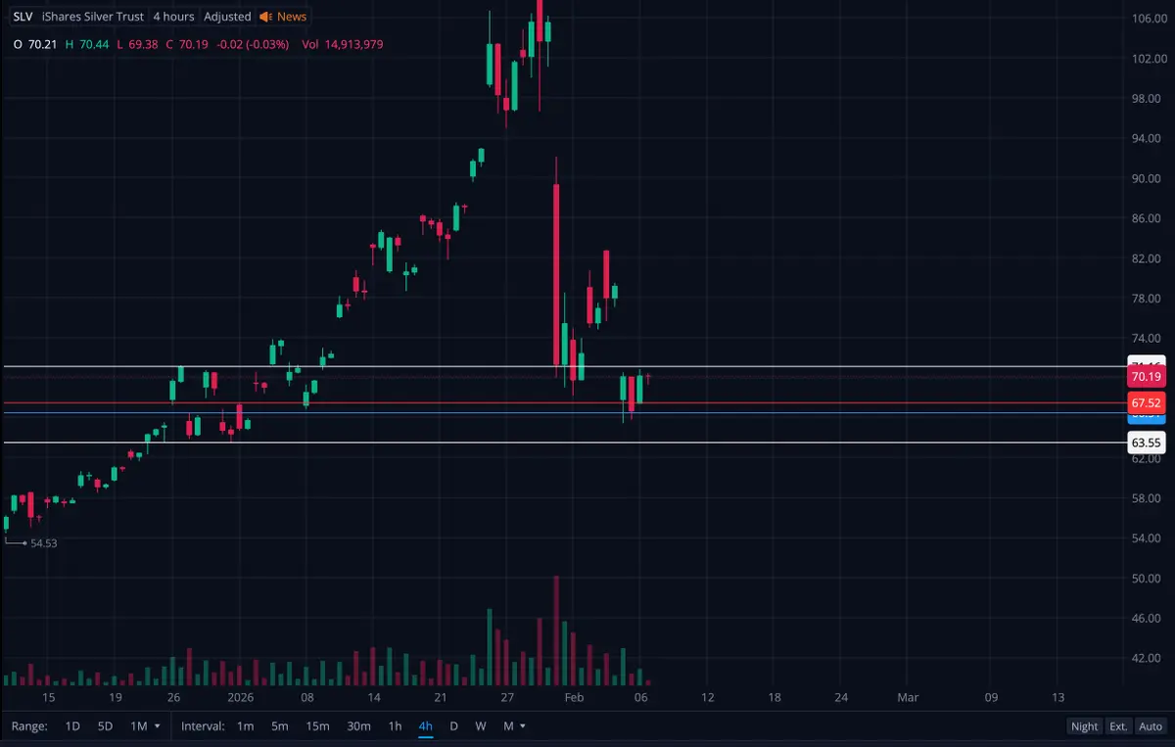The height and width of the screenshot is (747, 1175).
Task: Click the date axis label 14
Action: click(x=373, y=698)
